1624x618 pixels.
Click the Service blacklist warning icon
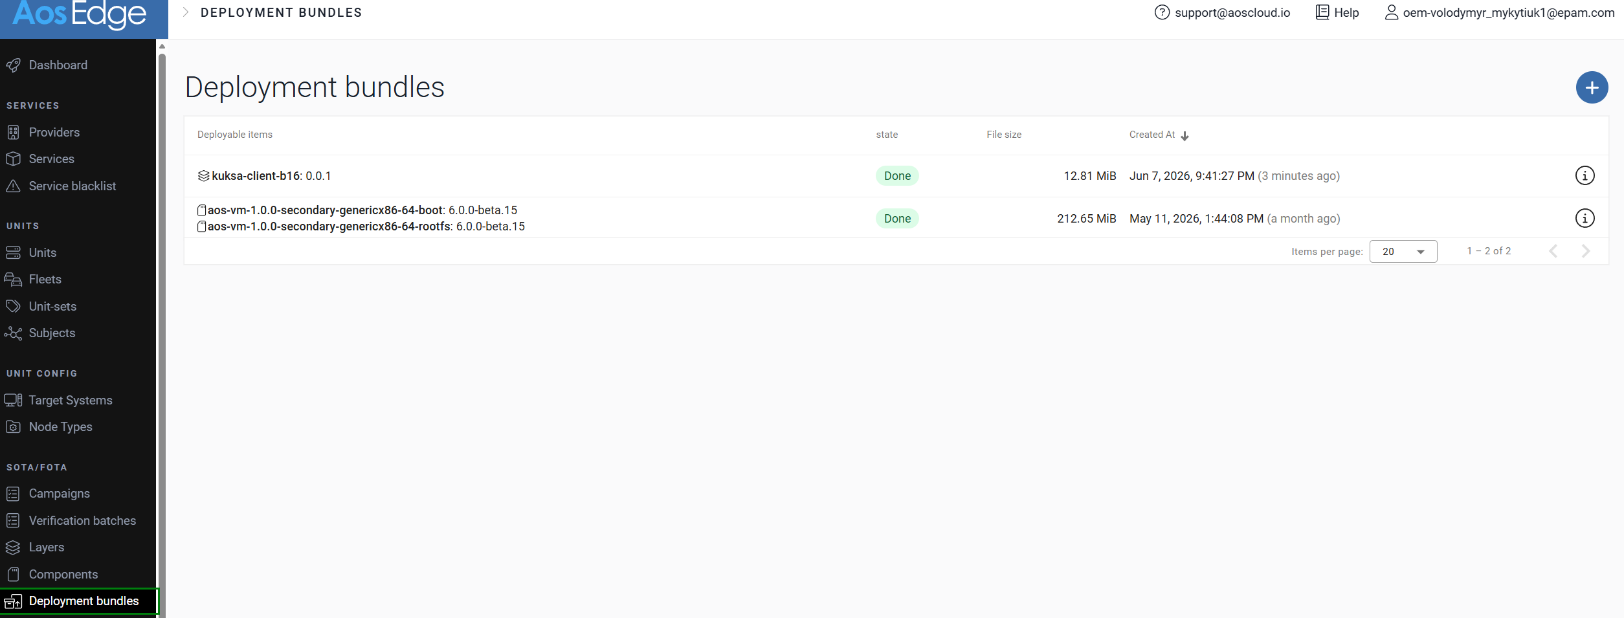click(13, 186)
